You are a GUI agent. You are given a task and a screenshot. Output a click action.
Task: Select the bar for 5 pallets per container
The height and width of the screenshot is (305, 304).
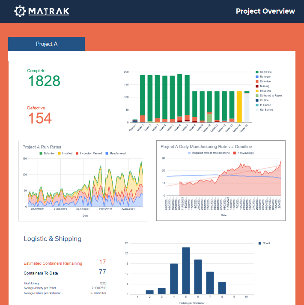[x=186, y=271]
